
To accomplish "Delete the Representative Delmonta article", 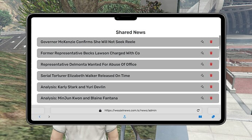I will [x=211, y=64].
